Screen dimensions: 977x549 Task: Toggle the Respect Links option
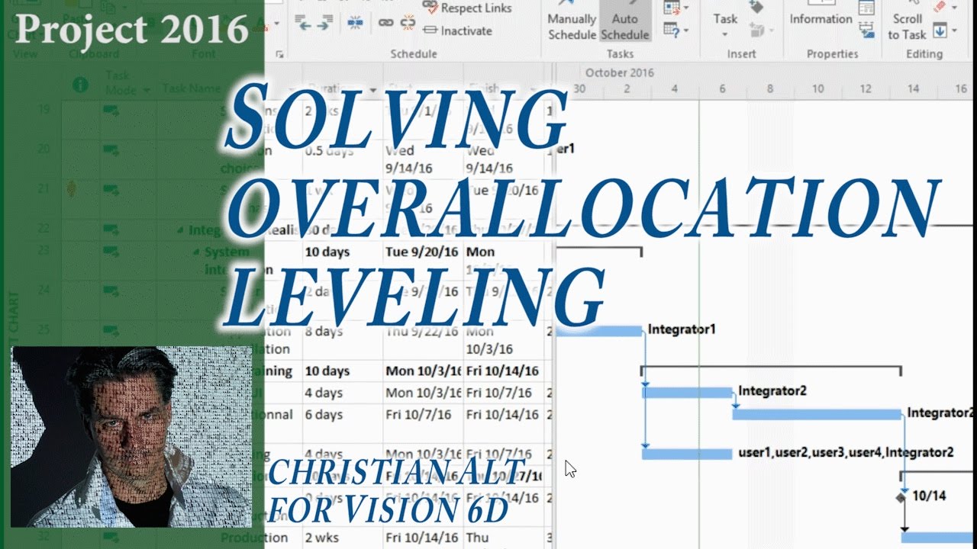pyautogui.click(x=467, y=8)
